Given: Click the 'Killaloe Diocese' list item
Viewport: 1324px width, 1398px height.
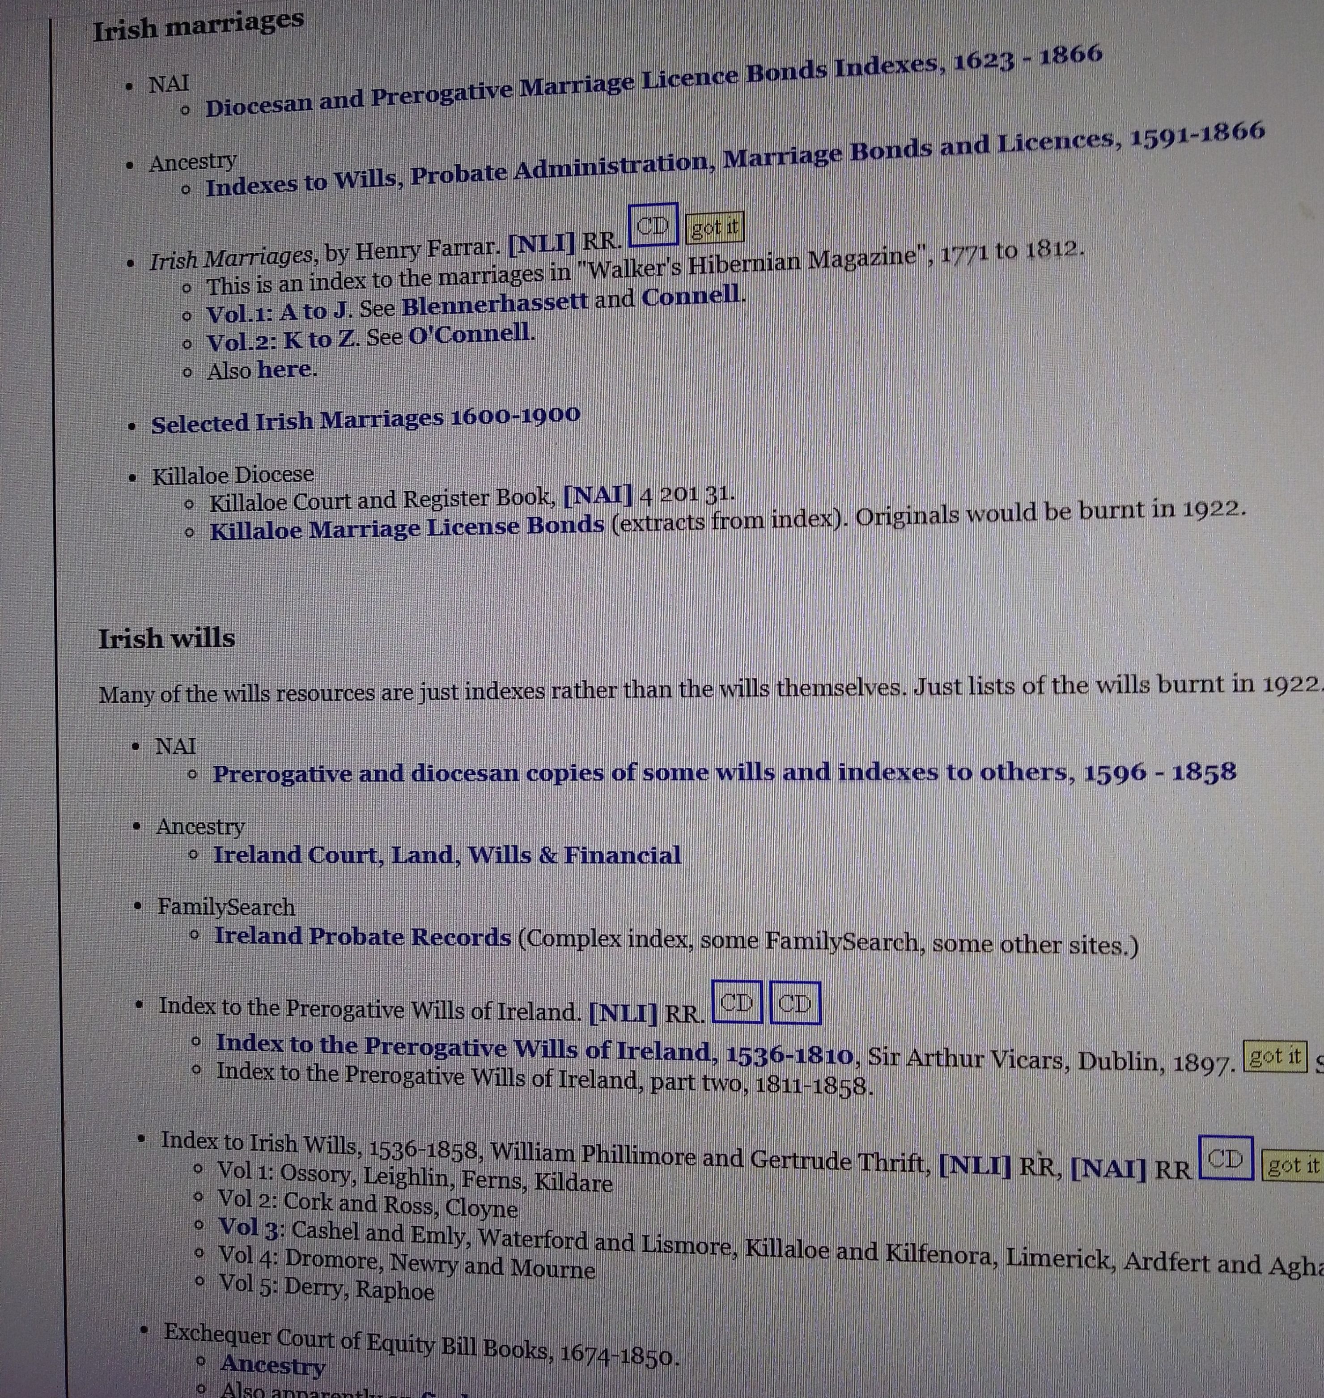Looking at the screenshot, I should (233, 475).
